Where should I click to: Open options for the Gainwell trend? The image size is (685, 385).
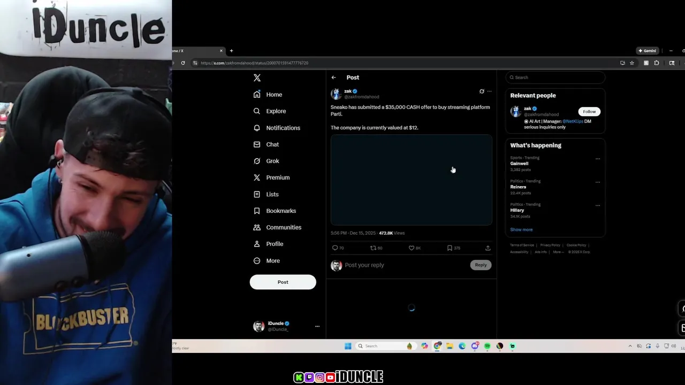click(x=598, y=159)
